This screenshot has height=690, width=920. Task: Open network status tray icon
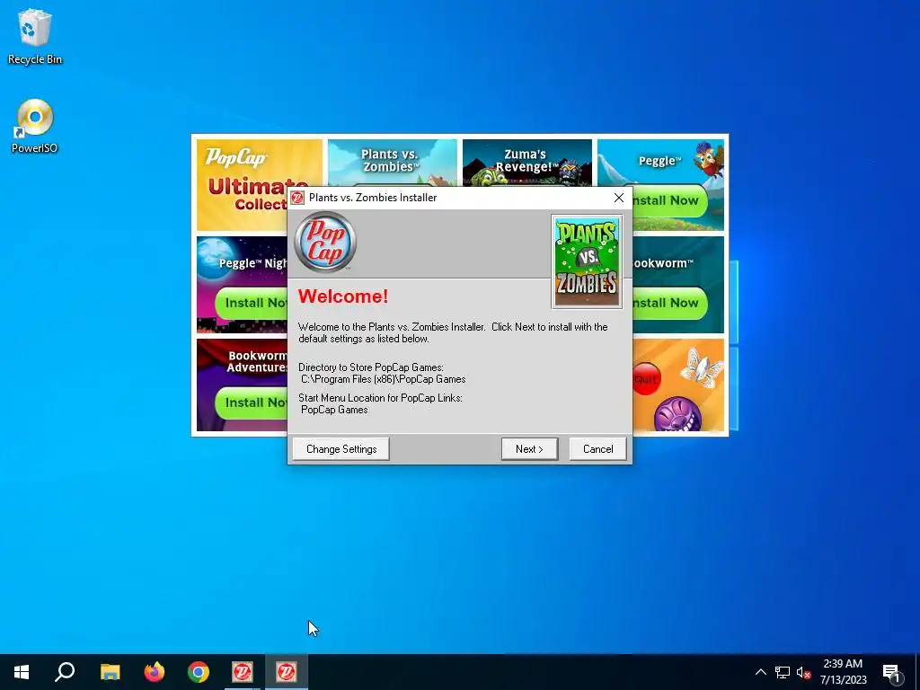pos(783,672)
